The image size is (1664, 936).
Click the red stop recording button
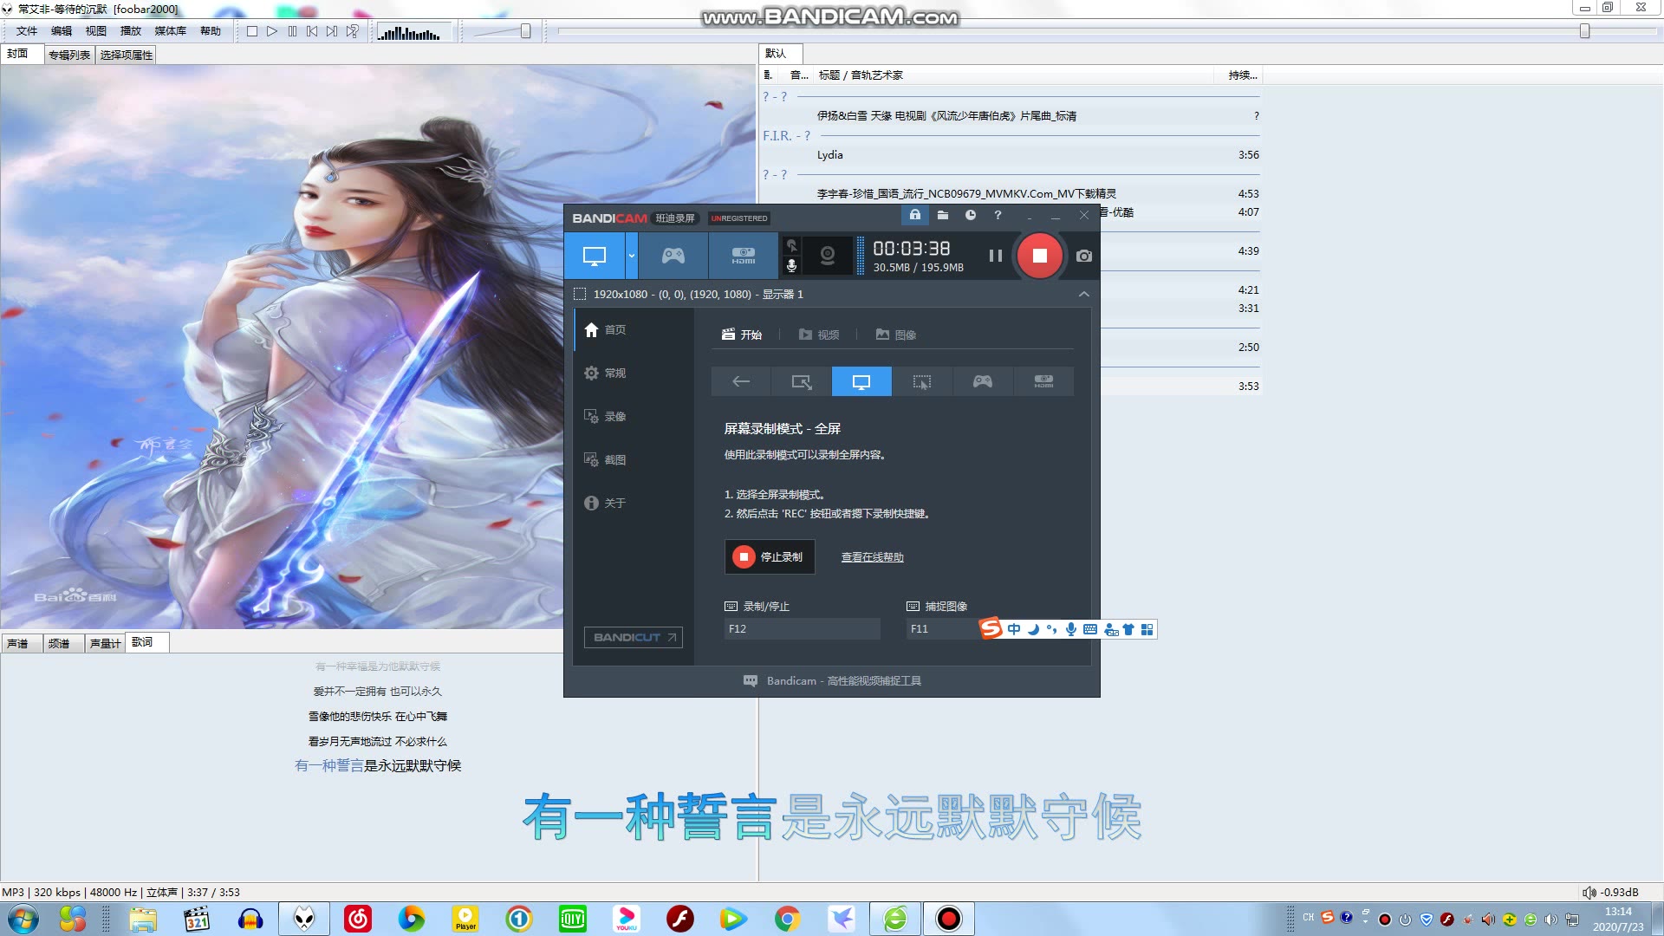pos(1039,256)
